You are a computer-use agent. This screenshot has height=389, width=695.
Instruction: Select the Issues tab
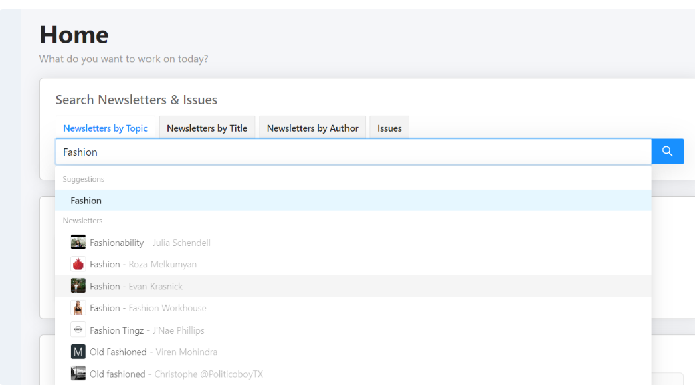(x=389, y=128)
